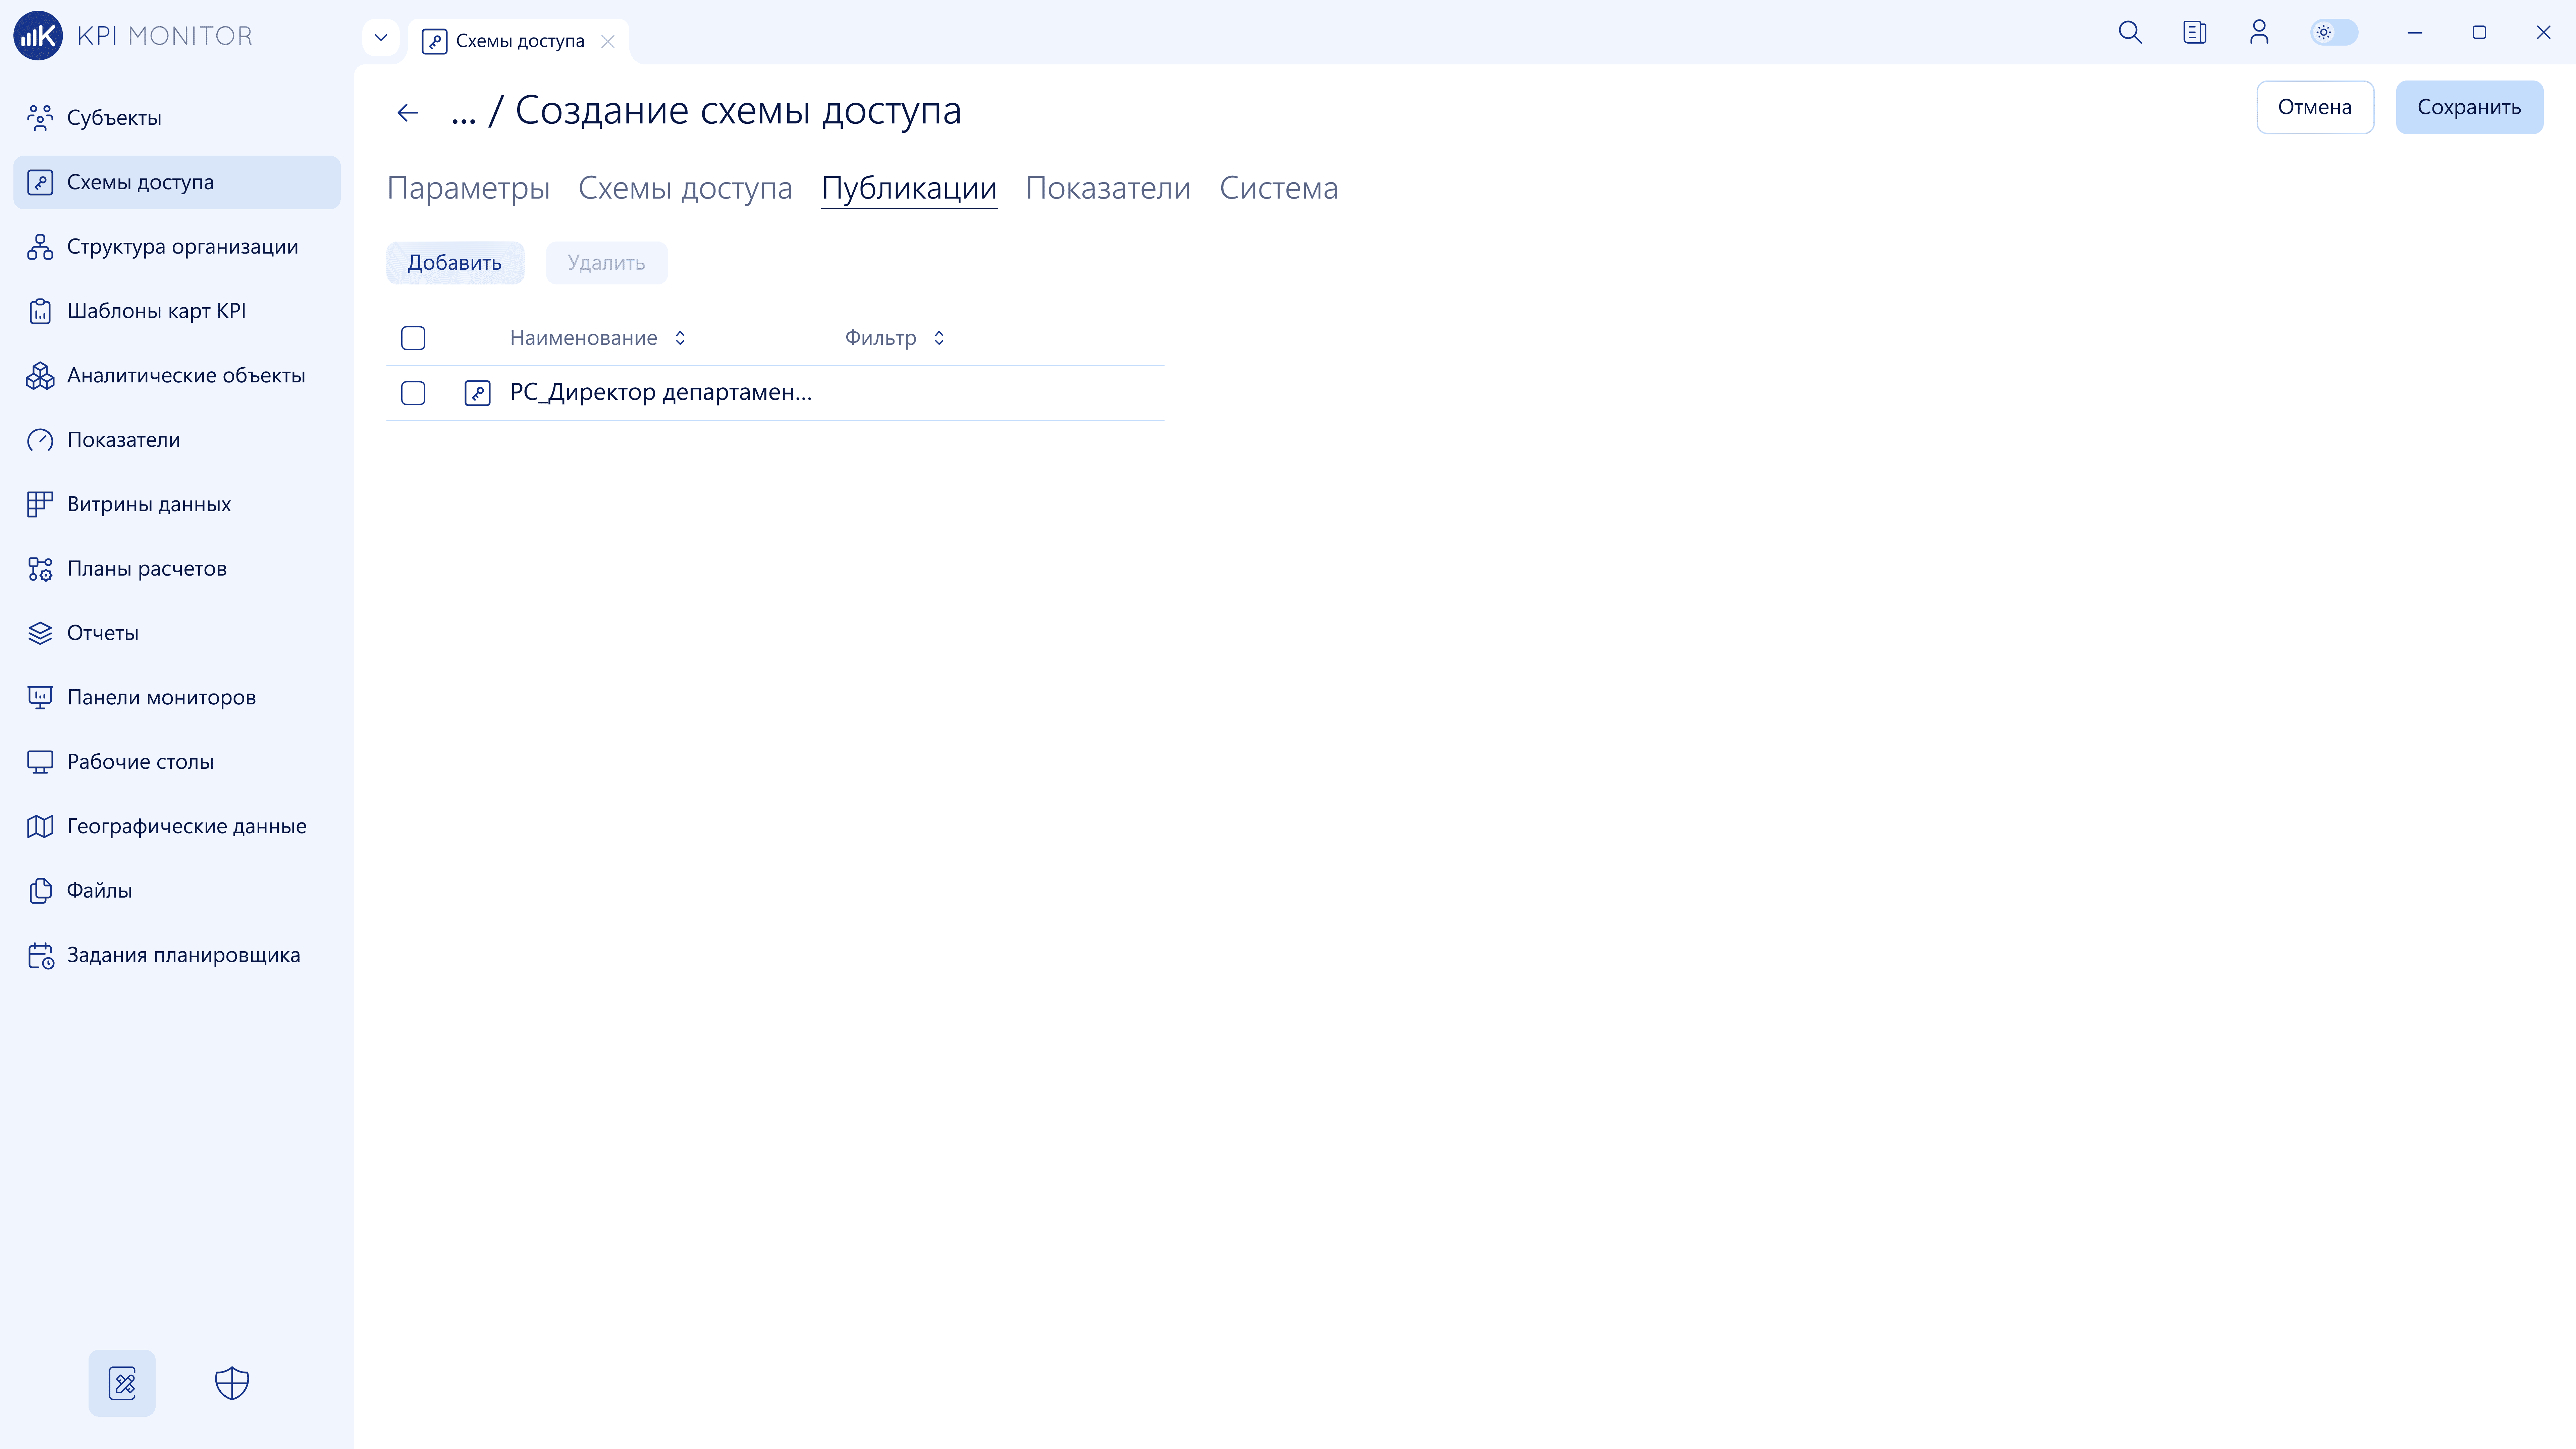The width and height of the screenshot is (2576, 1449).
Task: Go to Аналитические объекты icon
Action: coord(40,376)
